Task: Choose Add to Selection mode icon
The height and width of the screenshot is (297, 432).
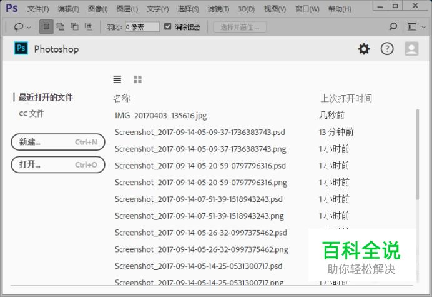Action: click(x=61, y=26)
